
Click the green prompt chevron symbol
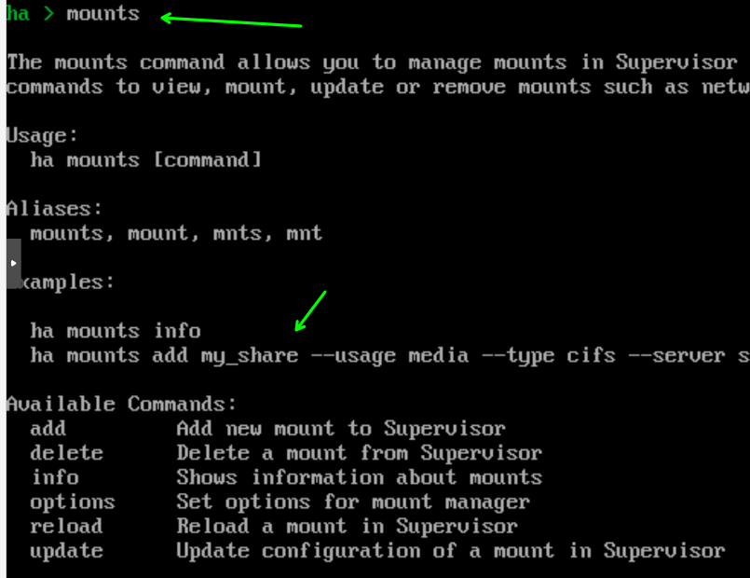point(48,13)
